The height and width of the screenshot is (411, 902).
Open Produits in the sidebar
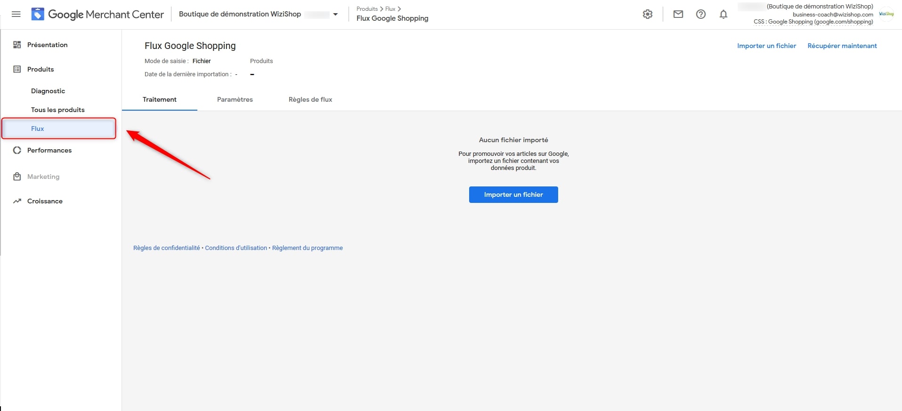click(x=41, y=69)
